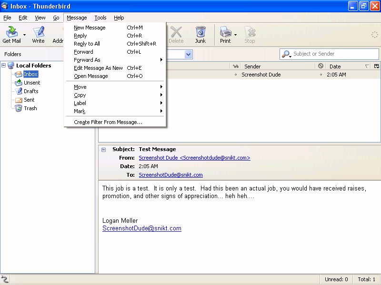The image size is (381, 285).
Task: Open the Edit menu
Action: point(23,18)
